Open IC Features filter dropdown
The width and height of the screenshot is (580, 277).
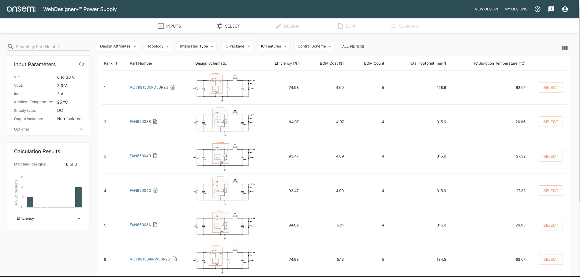(274, 46)
